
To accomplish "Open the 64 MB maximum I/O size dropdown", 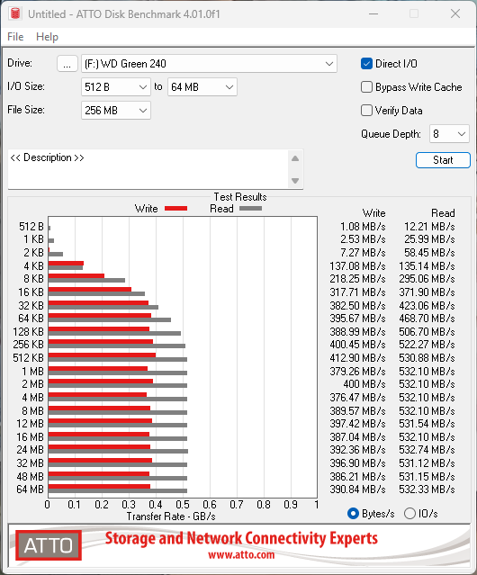I will tap(202, 87).
